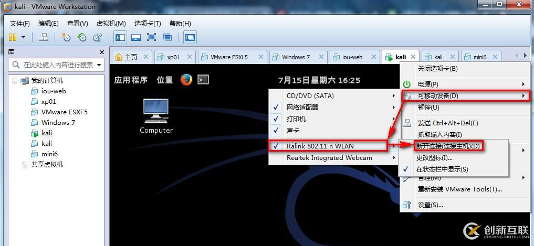Image resolution: width=534 pixels, height=246 pixels.
Task: Click the send Ctrl+Alt+Del toolbar icon
Action: coord(43,37)
